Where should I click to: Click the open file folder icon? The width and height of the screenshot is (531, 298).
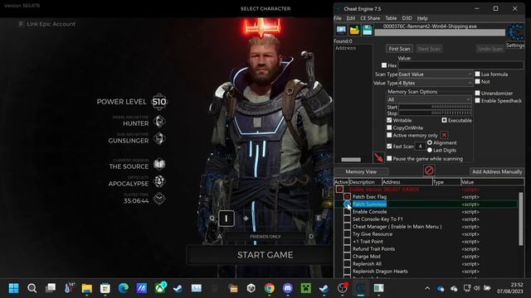click(x=354, y=30)
